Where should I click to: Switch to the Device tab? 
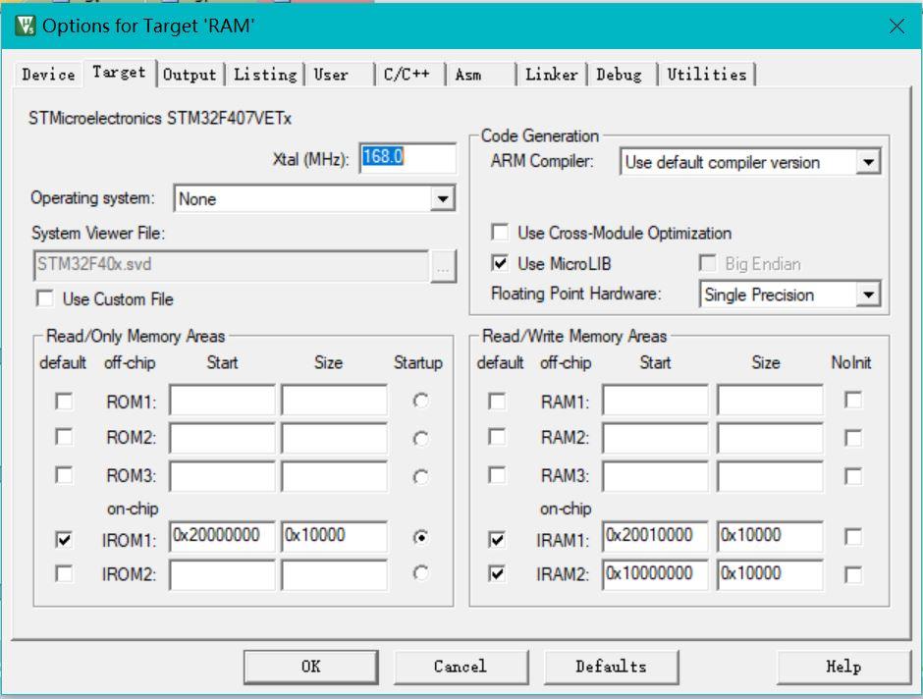point(48,75)
